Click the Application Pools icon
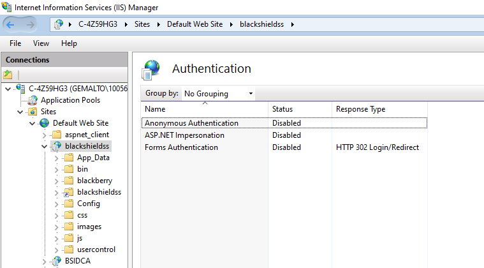The width and height of the screenshot is (484, 268). click(33, 100)
